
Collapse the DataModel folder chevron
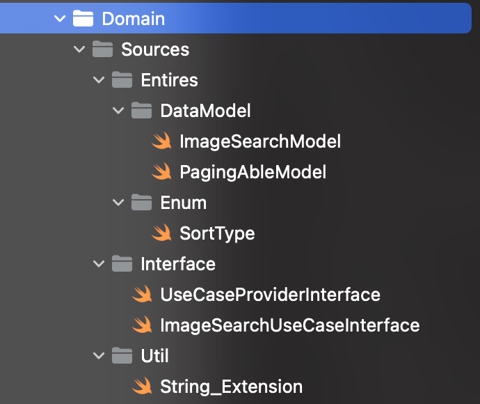118,111
